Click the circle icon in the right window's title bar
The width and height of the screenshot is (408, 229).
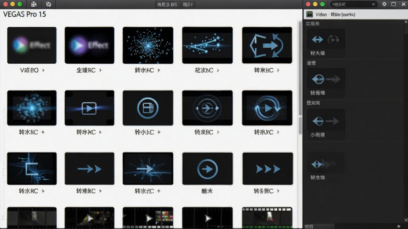pyautogui.click(x=384, y=4)
